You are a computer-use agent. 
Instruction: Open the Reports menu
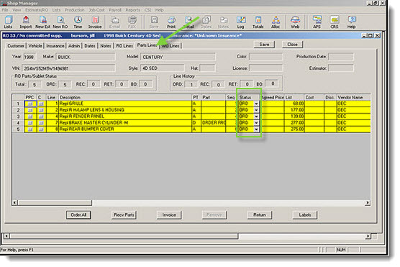click(x=132, y=10)
